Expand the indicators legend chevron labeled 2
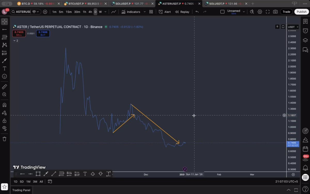The image size is (310, 194). [16, 41]
